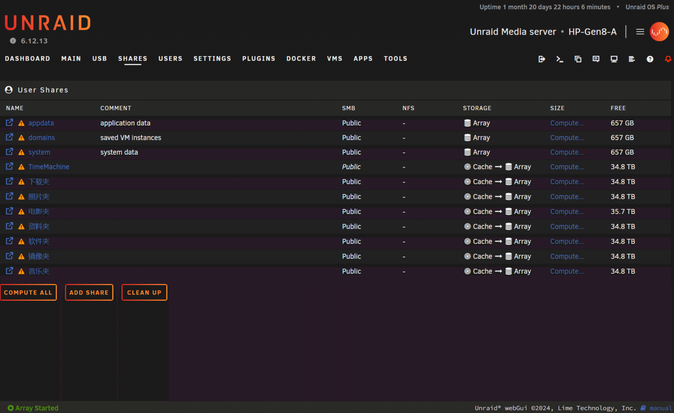This screenshot has width=674, height=413.
Task: Click the version info icon beside 6.12.13
Action: tap(13, 41)
